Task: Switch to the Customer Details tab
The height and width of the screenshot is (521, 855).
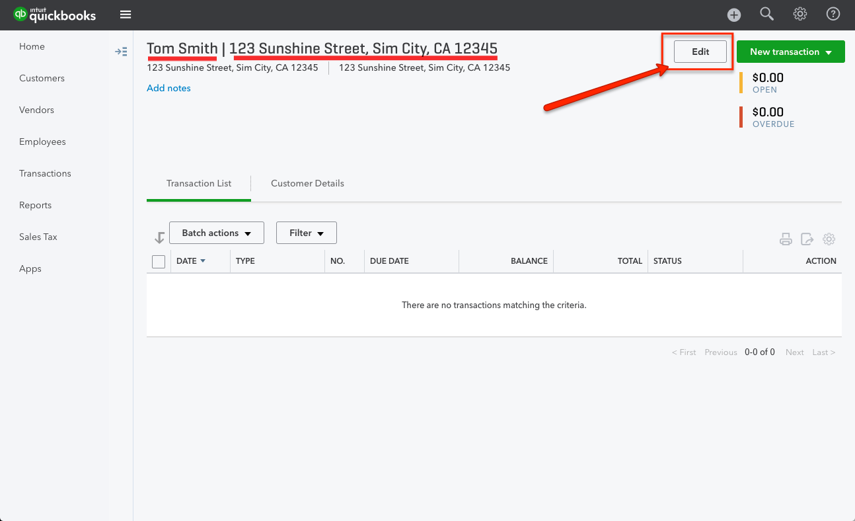Action: click(307, 183)
